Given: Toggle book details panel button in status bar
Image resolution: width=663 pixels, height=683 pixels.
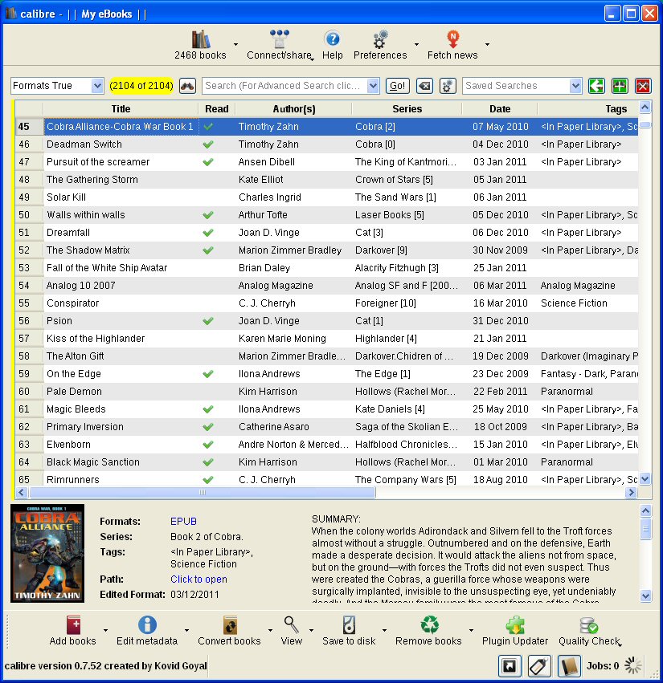Looking at the screenshot, I should 569,666.
